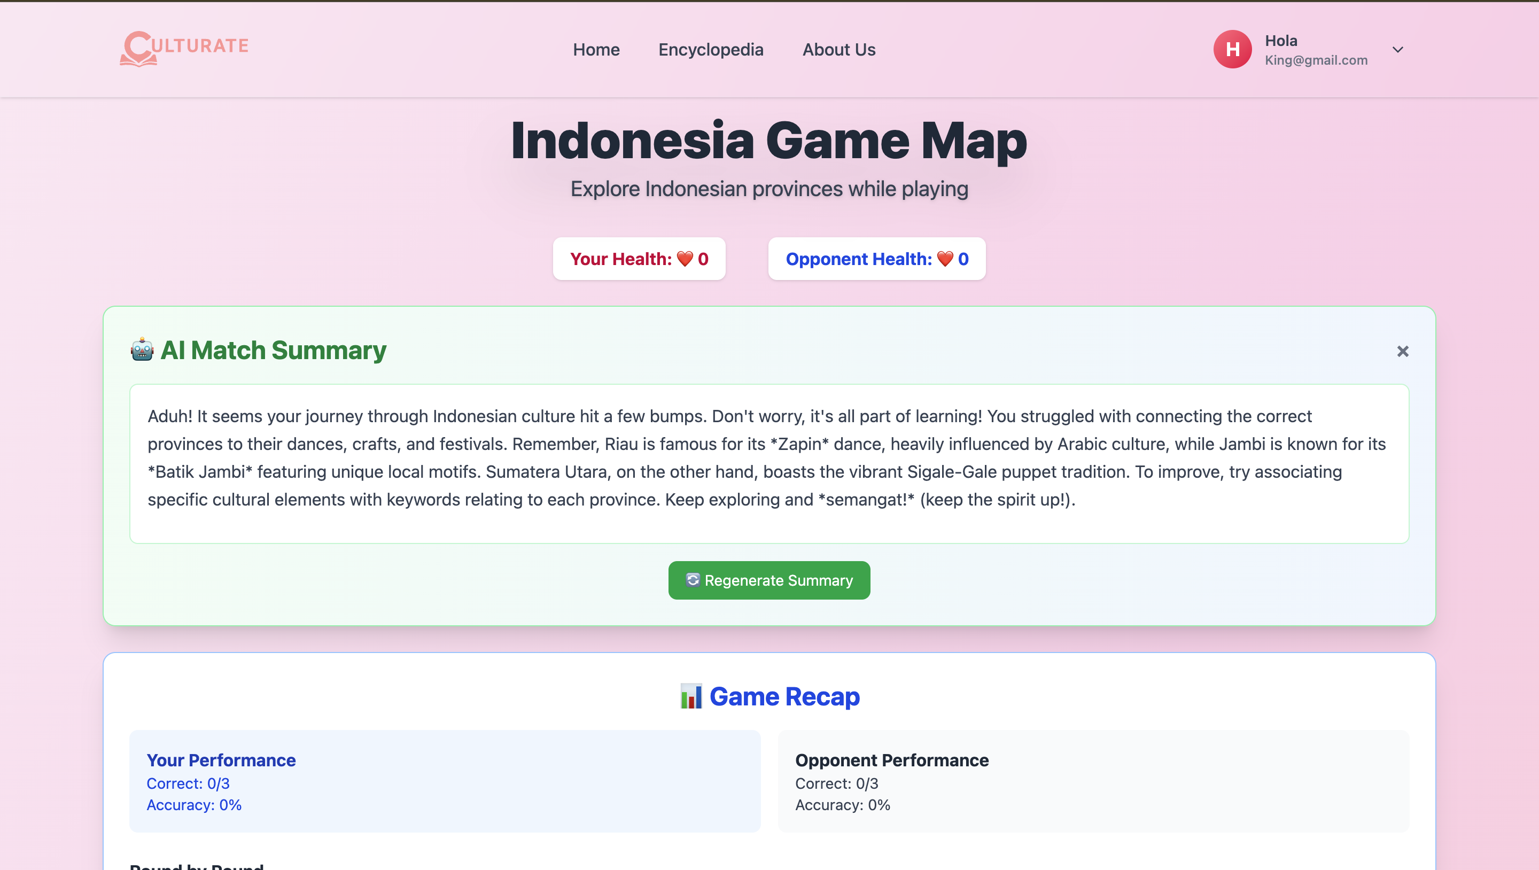Click the heart icon in Your Health

coord(685,259)
